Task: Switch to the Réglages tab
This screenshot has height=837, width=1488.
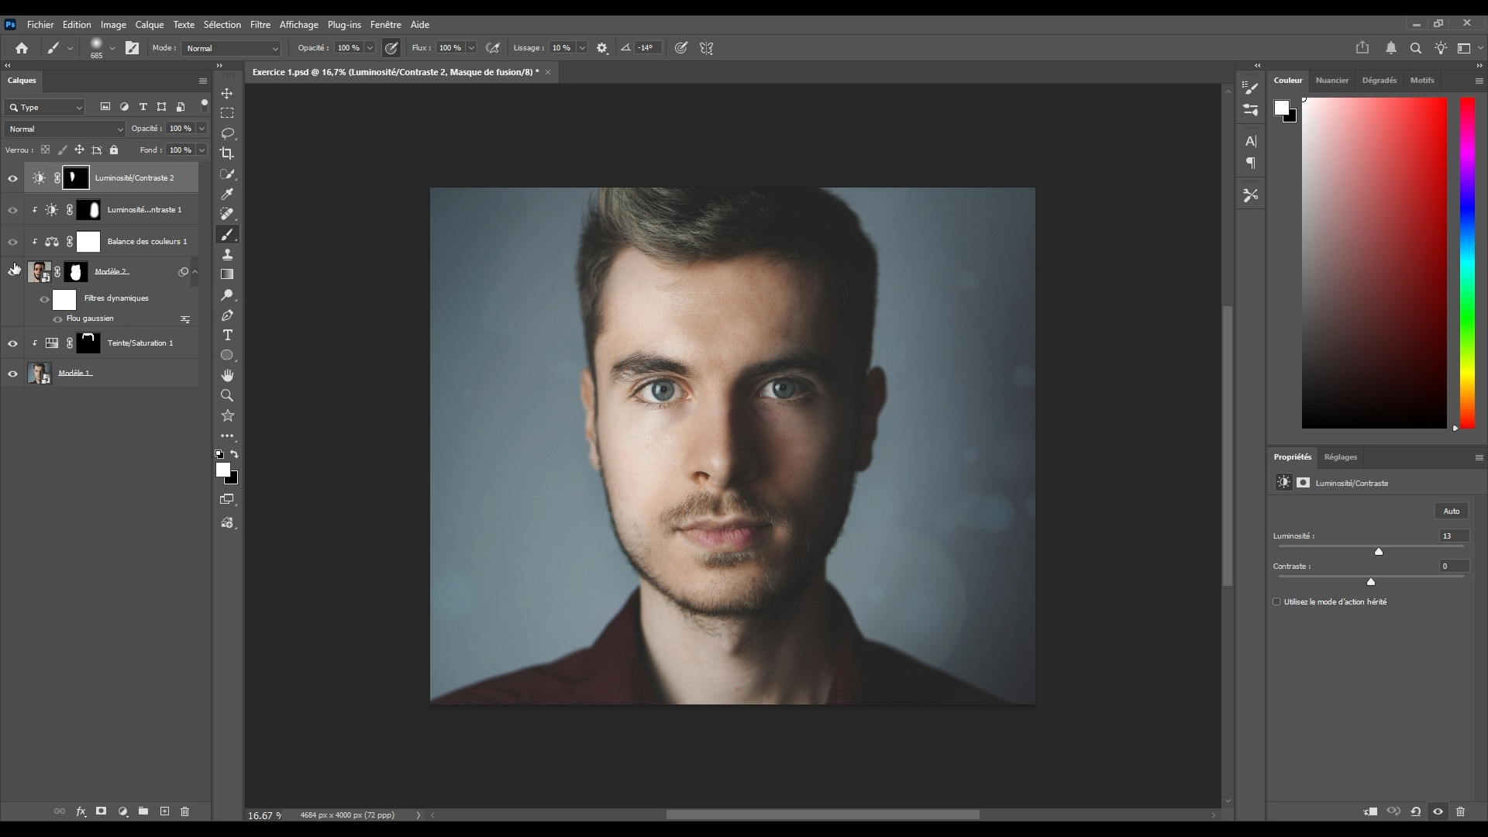Action: click(1340, 456)
